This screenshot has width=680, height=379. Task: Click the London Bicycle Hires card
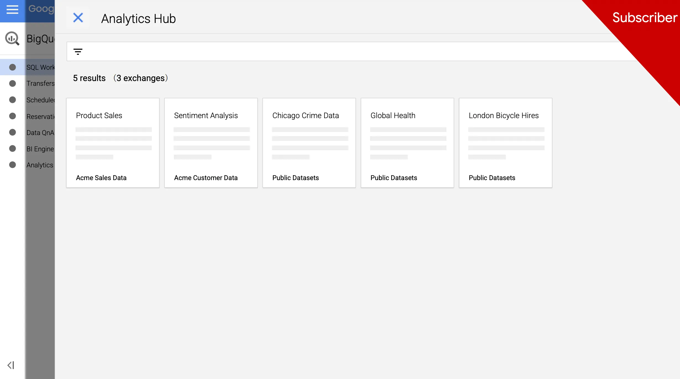(x=505, y=142)
